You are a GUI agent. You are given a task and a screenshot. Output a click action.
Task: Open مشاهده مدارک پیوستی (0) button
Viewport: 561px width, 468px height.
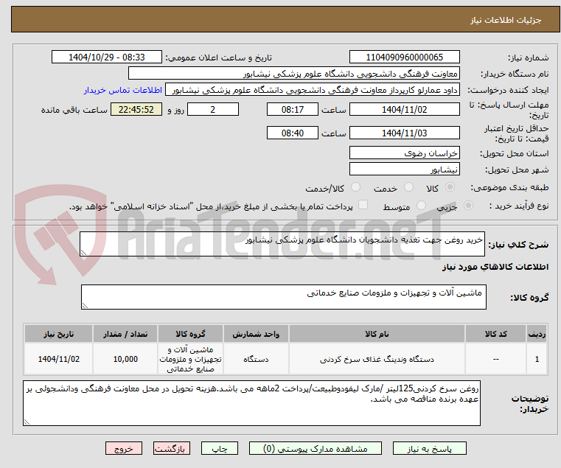(316, 448)
